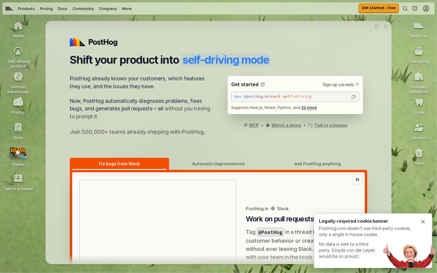Viewport: 437px width, 273px height.
Task: Click the Ursula von der Leyen cartoon illustration
Action: [409, 255]
